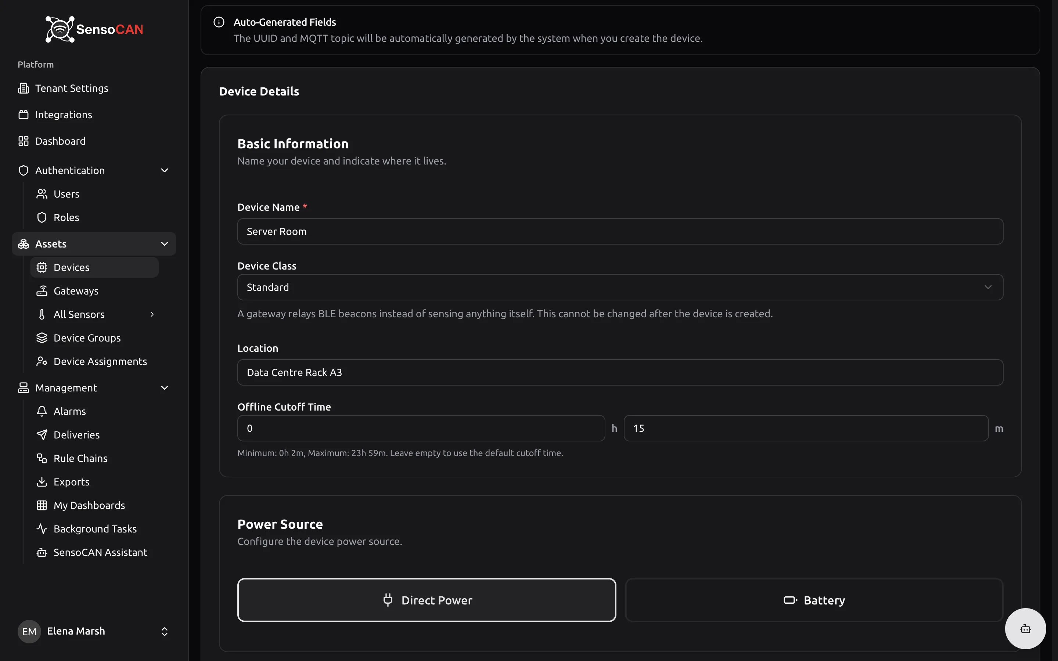This screenshot has height=661, width=1058.
Task: Navigate to Dashboard
Action: [x=94, y=141]
